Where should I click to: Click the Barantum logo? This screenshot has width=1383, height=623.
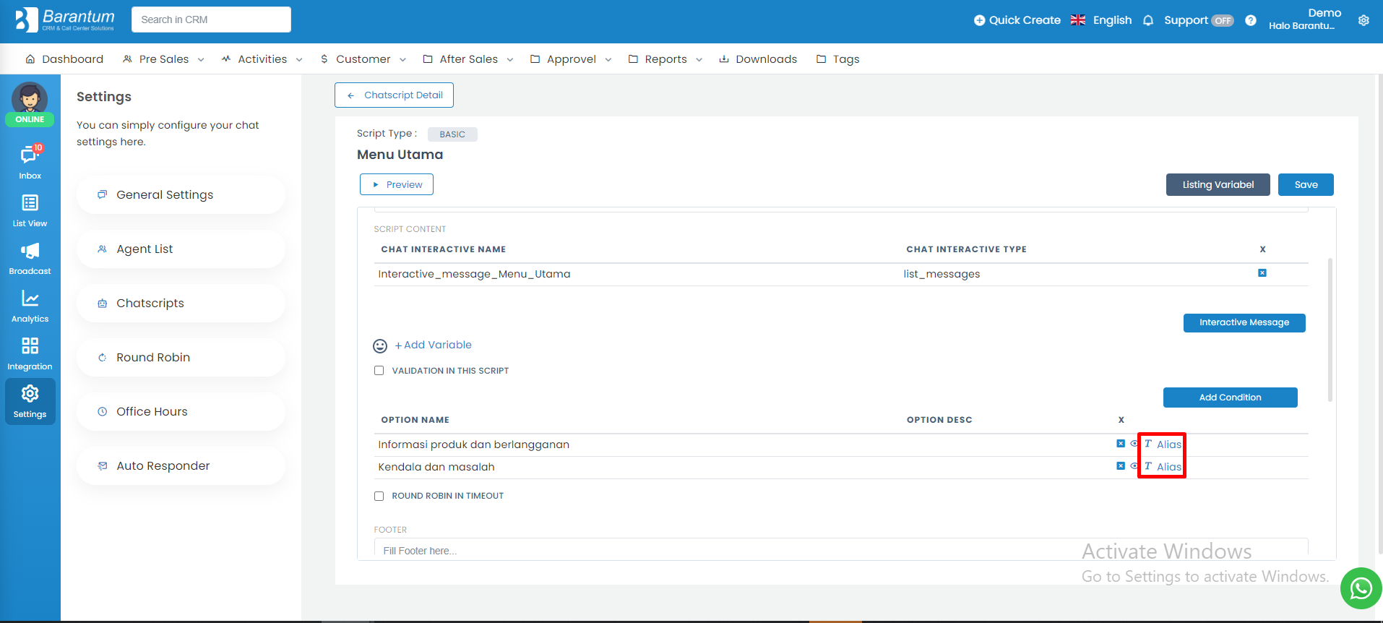click(65, 20)
